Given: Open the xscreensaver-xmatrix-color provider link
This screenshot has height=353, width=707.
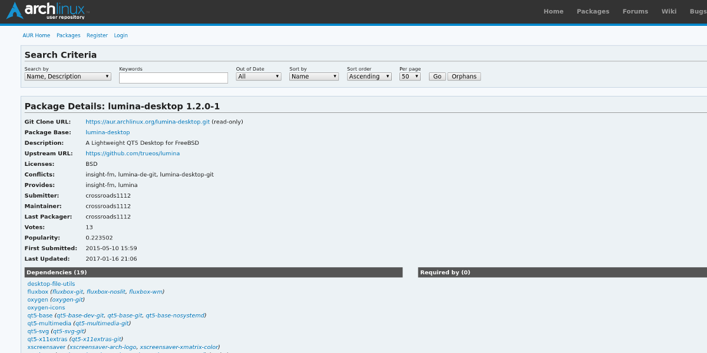Looking at the screenshot, I should pos(179,347).
